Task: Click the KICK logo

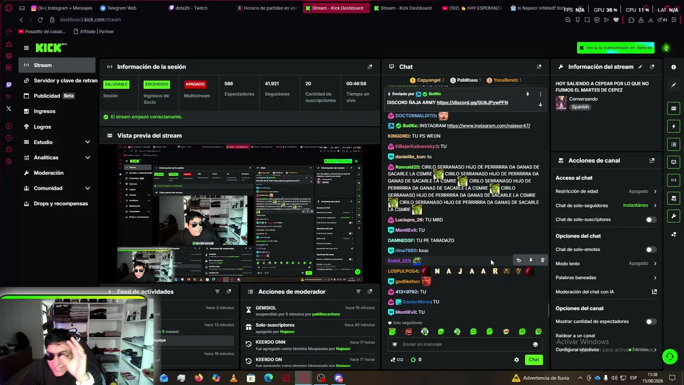Action: coord(51,48)
